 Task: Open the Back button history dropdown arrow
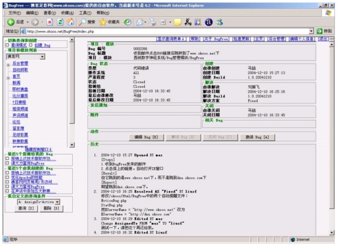tap(28, 22)
